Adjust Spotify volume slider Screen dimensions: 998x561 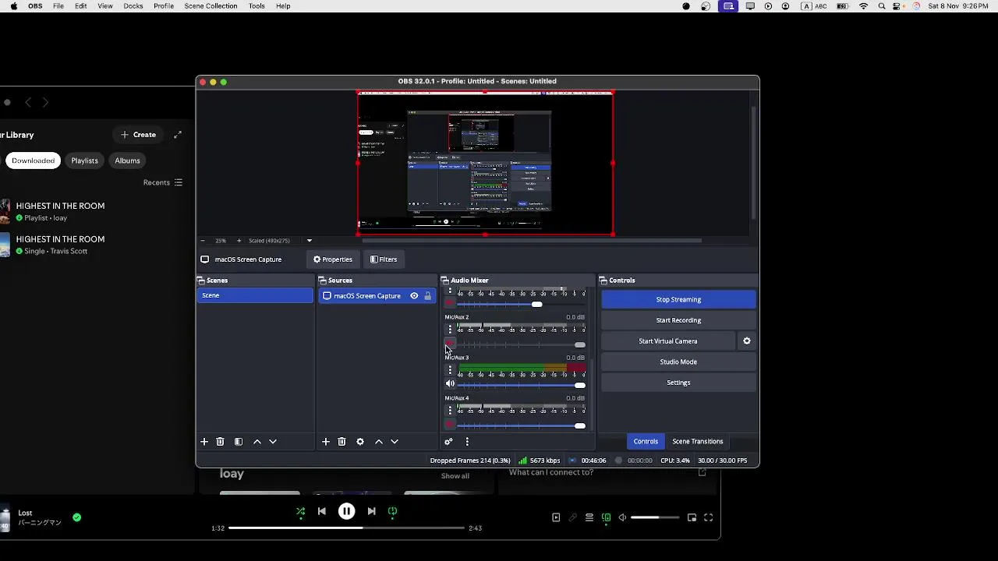click(655, 517)
